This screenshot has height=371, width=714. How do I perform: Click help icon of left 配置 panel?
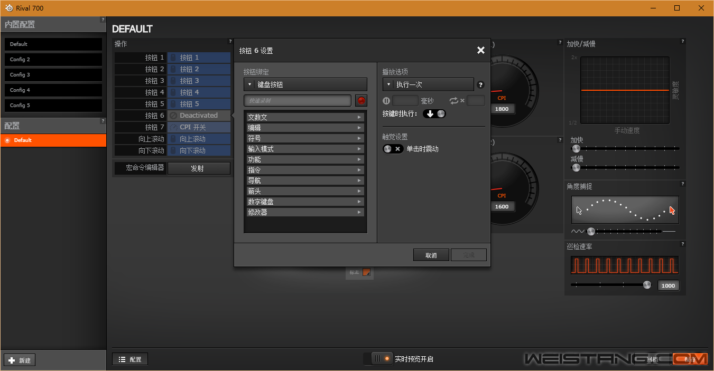click(x=103, y=121)
